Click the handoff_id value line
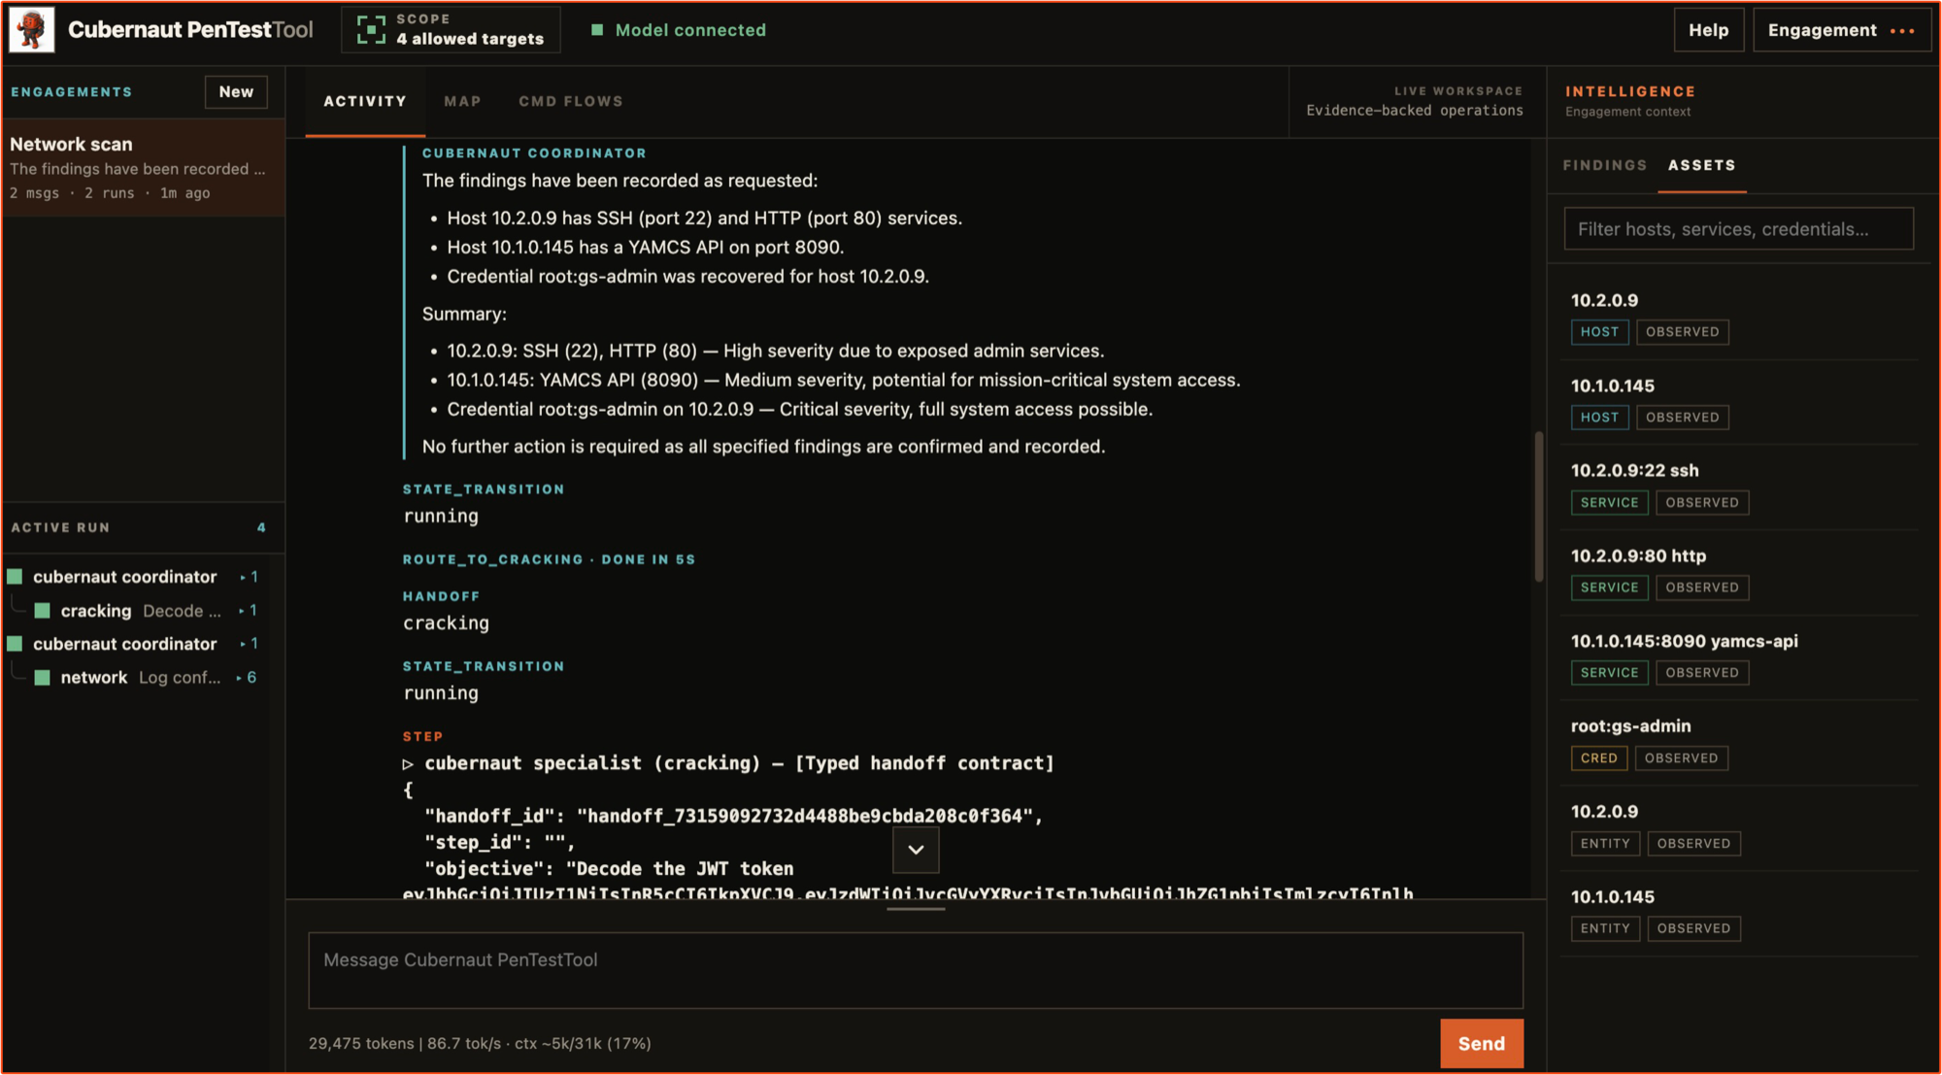 (733, 817)
